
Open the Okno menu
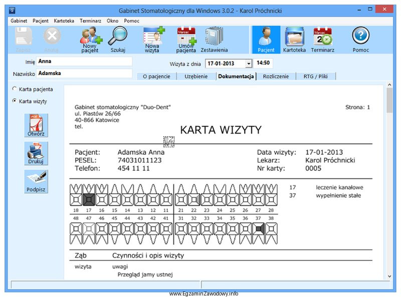(112, 21)
